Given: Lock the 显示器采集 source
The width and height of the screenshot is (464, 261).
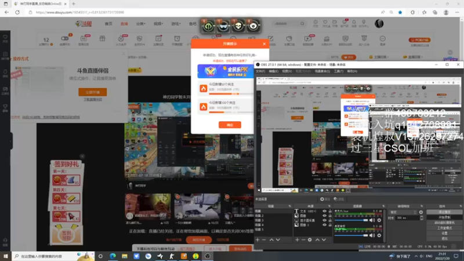Looking at the screenshot, I should point(330,220).
